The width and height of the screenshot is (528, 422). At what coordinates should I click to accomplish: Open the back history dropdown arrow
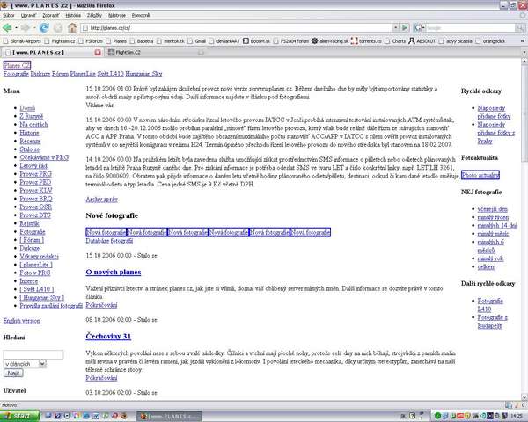coord(16,28)
